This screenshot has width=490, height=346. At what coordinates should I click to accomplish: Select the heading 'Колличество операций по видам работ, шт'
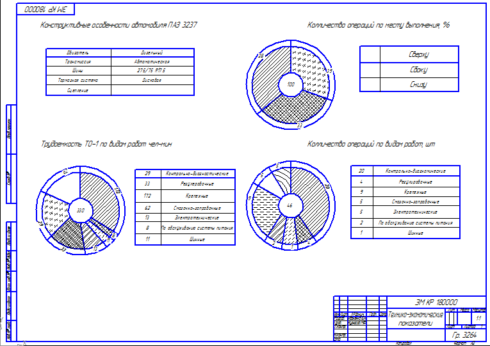371,144
